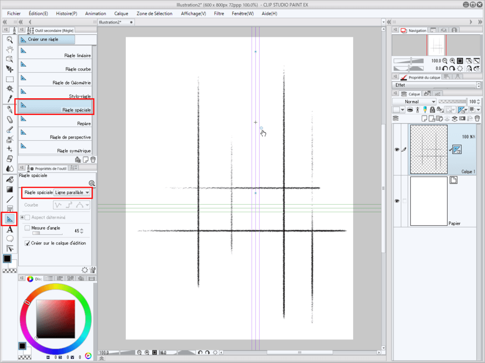The height and width of the screenshot is (363, 485).
Task: Pick the Eyedropper tool in the toolbar
Action: 10,98
